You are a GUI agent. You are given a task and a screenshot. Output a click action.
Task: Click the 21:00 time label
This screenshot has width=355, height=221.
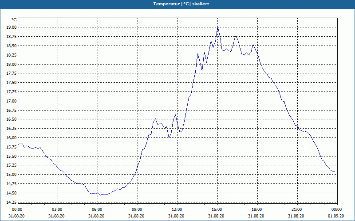[297, 210]
